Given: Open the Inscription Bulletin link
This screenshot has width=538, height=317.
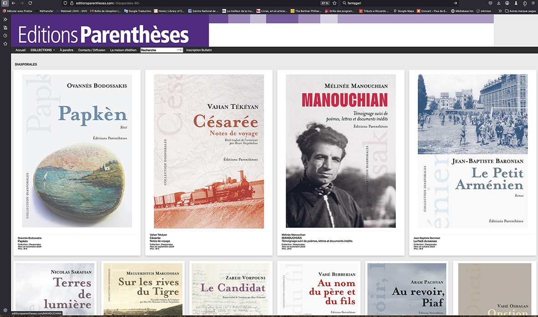Looking at the screenshot, I should point(199,50).
